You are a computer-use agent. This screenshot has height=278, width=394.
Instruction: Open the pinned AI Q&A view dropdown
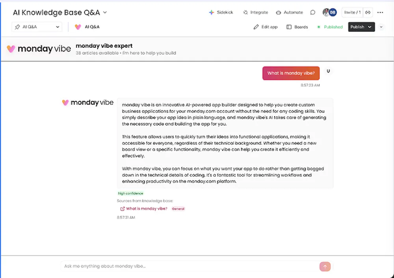pos(37,27)
